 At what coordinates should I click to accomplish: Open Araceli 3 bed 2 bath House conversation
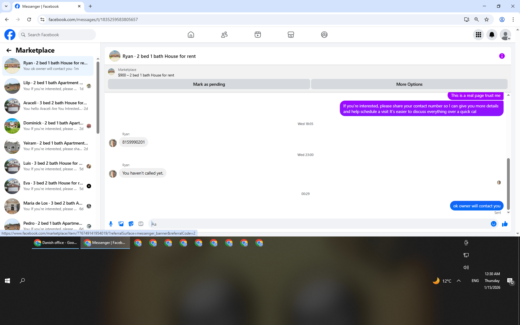coord(48,106)
